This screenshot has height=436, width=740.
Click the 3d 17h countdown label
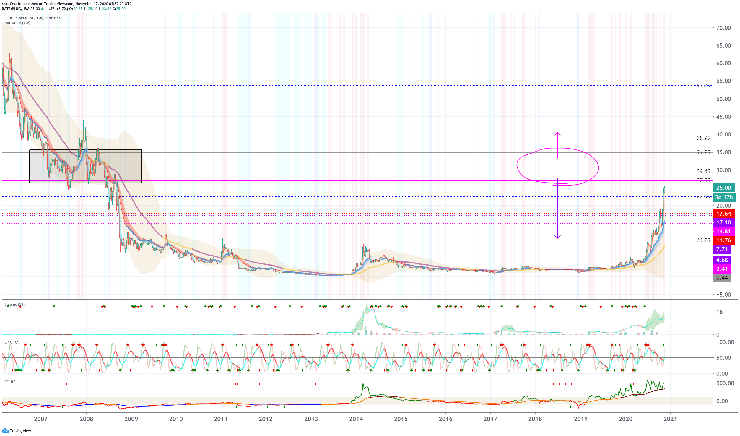pyautogui.click(x=724, y=197)
